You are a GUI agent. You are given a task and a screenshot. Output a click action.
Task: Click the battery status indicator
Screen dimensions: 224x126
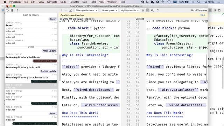tap(184, 2)
